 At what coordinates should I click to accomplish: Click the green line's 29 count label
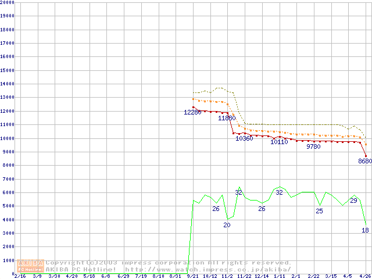pos(353,201)
